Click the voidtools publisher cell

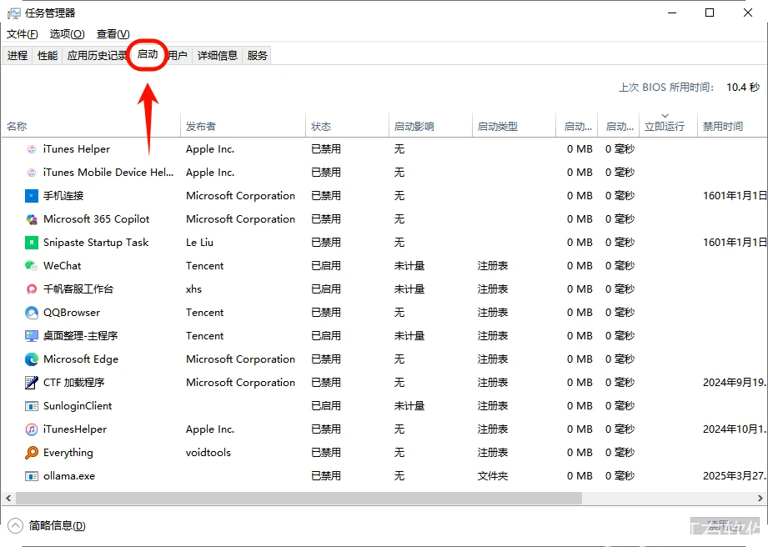[208, 453]
